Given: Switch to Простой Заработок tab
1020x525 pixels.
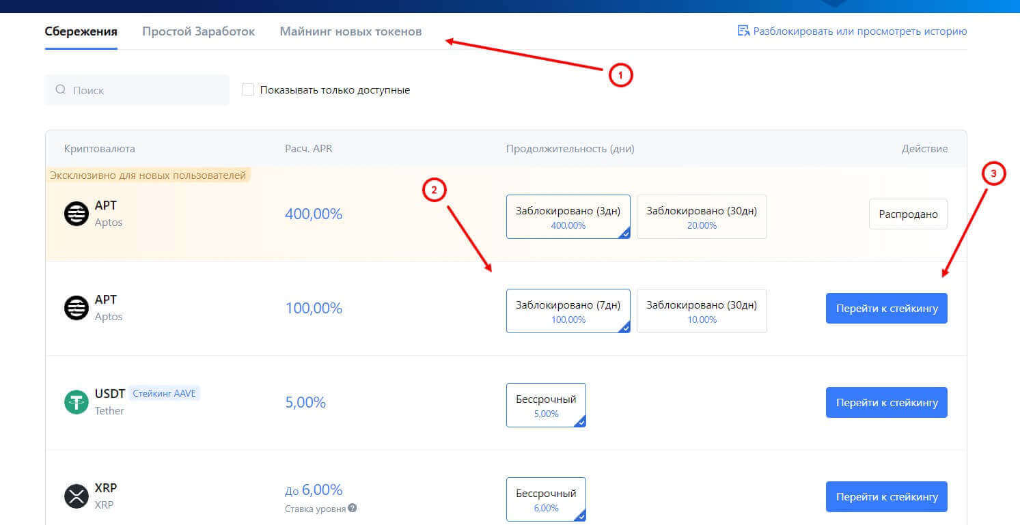Looking at the screenshot, I should (198, 31).
